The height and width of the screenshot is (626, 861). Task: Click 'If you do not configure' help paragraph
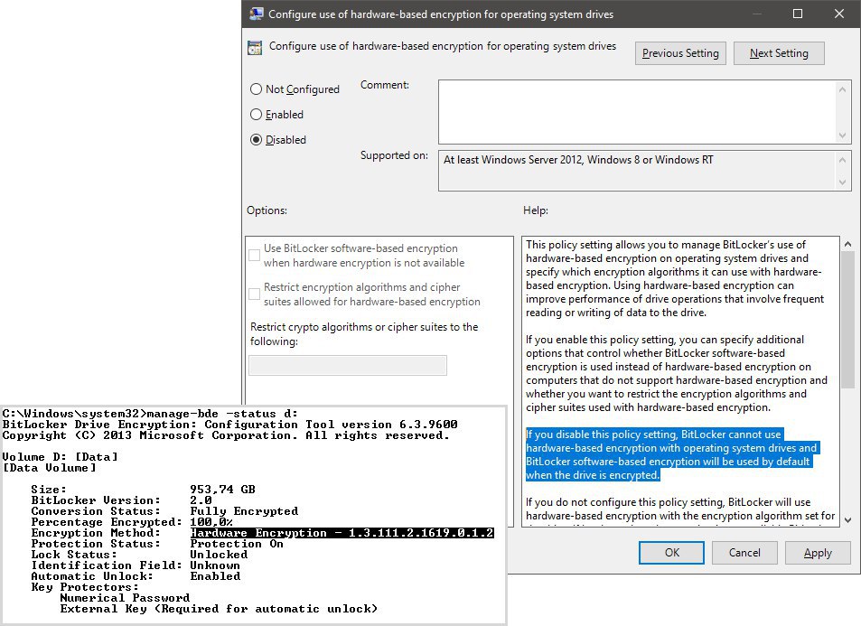[679, 509]
